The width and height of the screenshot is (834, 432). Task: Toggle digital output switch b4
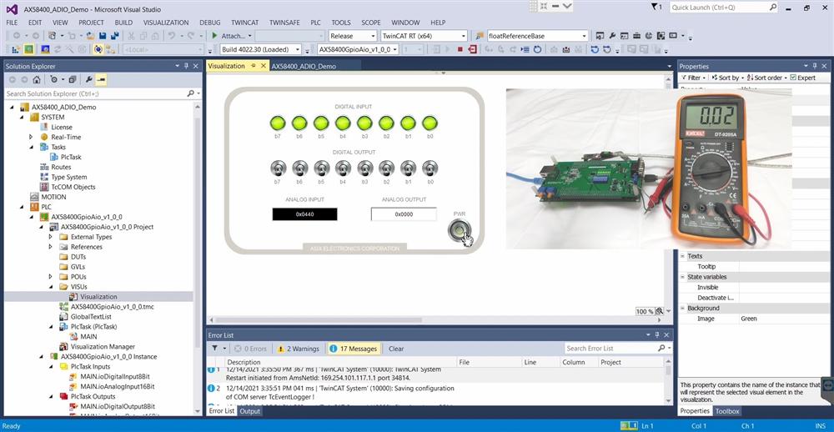click(343, 168)
